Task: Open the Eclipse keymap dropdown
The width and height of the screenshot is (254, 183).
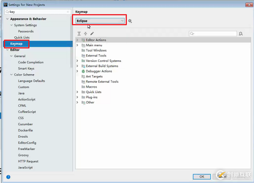Action: pos(100,21)
